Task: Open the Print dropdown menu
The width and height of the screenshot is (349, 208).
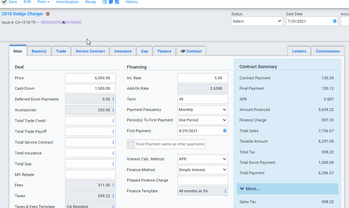Action: tap(43, 2)
